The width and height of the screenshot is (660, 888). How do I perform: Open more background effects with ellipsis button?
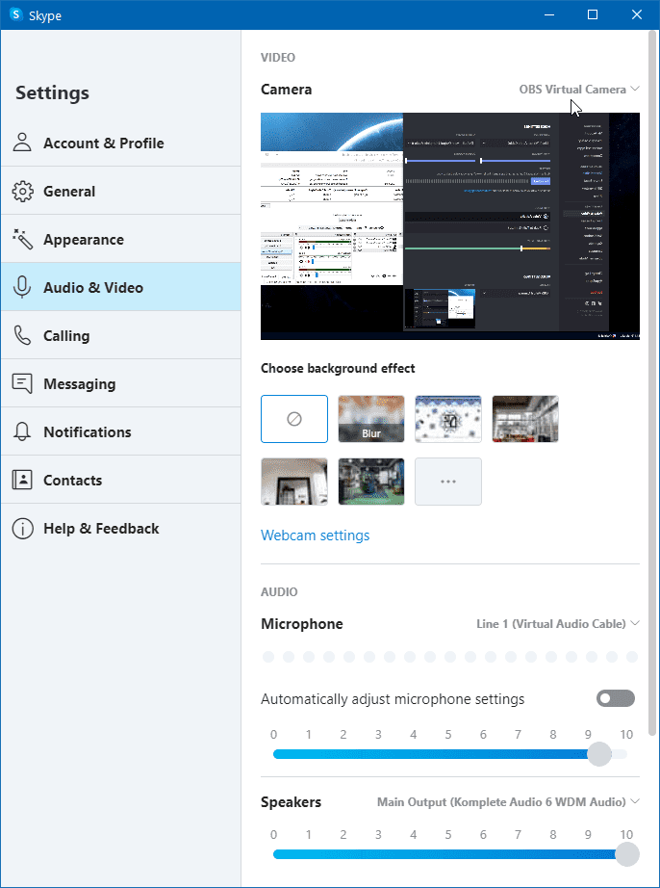tap(448, 482)
